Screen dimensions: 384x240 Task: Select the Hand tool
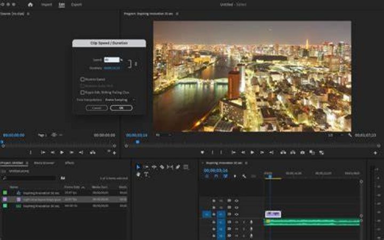[x=138, y=174]
